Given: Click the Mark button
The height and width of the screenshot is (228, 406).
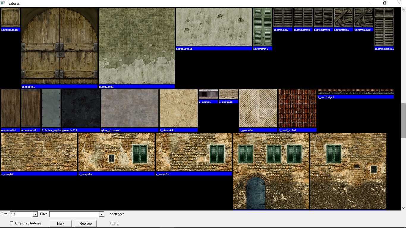Looking at the screenshot, I should (61, 224).
